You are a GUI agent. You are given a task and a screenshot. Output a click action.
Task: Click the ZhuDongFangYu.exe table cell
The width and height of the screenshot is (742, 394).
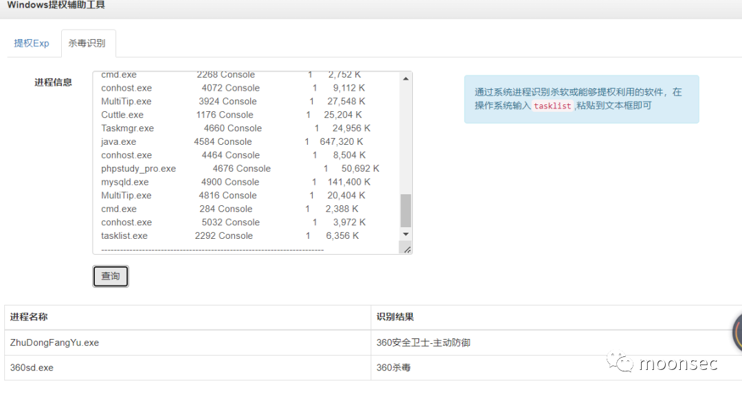55,343
